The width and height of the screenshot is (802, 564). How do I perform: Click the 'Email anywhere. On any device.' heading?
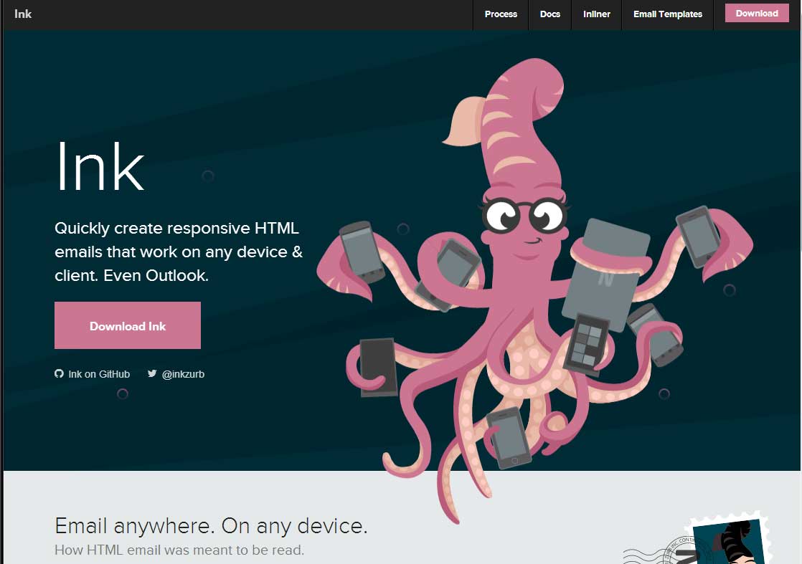point(211,526)
